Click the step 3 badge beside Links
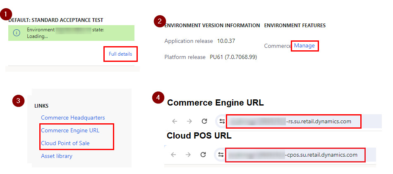Screen dimensions: 393x174 pos(18,100)
